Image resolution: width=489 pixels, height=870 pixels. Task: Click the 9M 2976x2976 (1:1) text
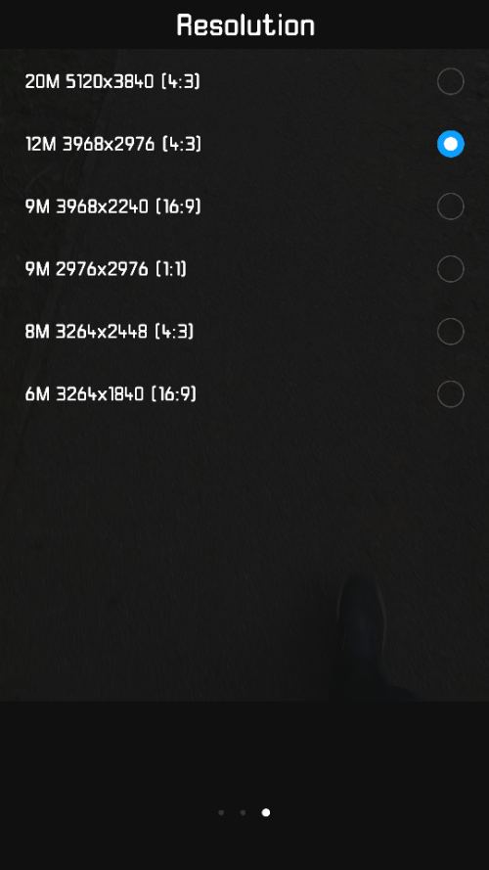click(106, 269)
